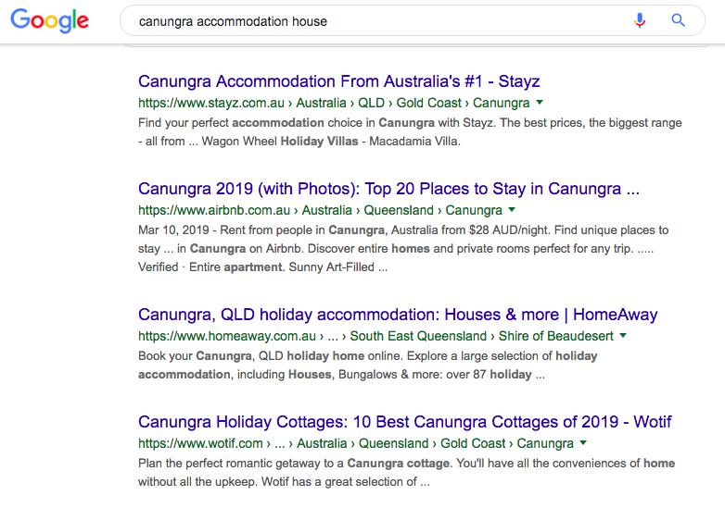Viewport: 725px width, 508px height.
Task: Click the Stayz result description snippet
Action: pos(410,132)
